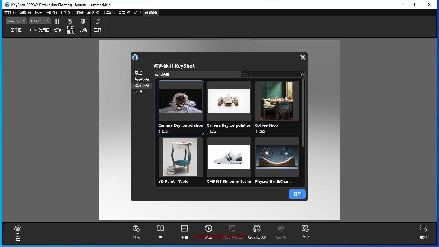Click the KeyShot logo in welcome dialog
Screen dimensions: 439x247
point(135,57)
